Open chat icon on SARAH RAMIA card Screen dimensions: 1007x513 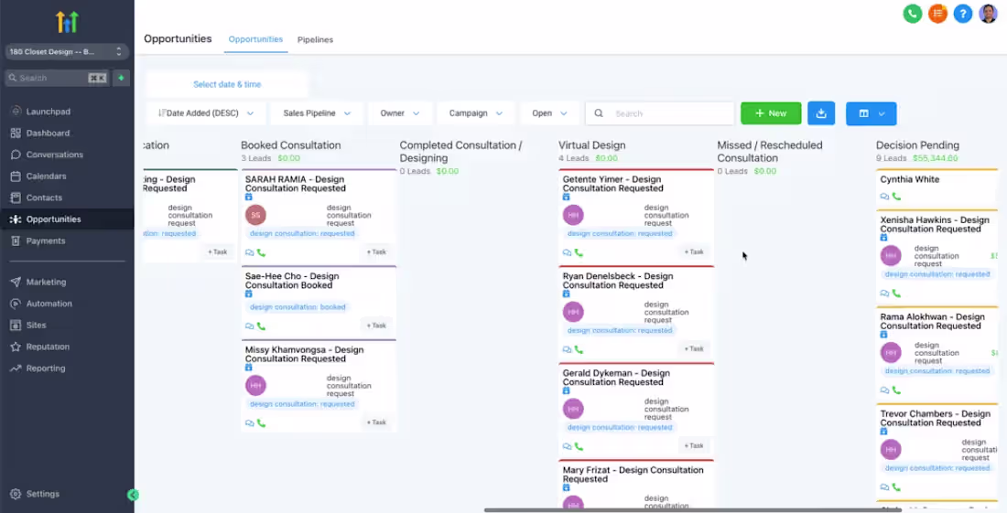[249, 252]
